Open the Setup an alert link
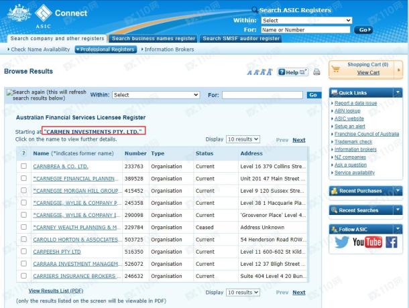This screenshot has width=409, height=308. coord(349,126)
